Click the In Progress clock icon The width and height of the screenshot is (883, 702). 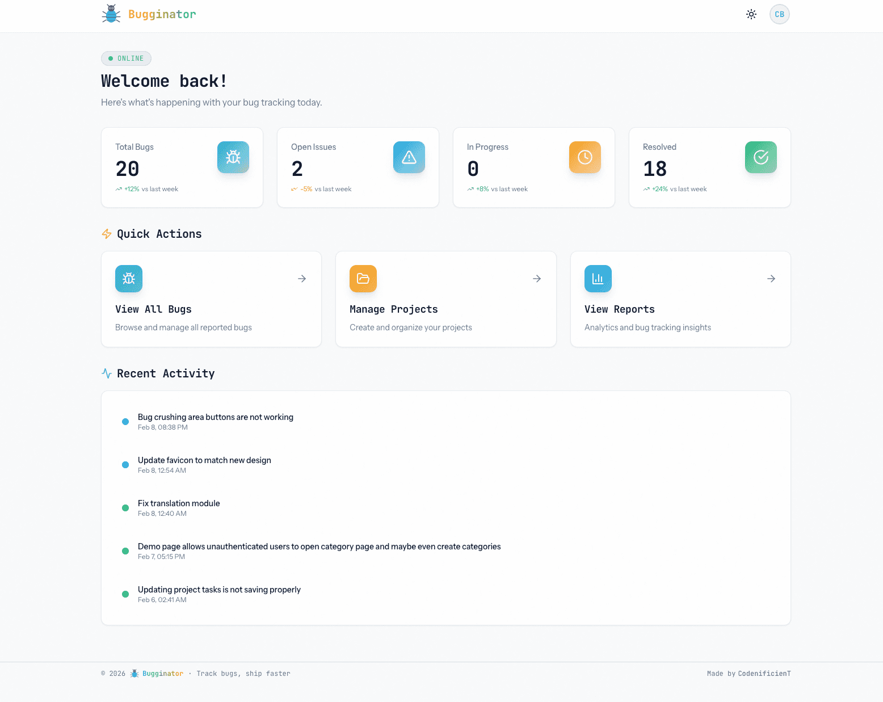coord(585,157)
